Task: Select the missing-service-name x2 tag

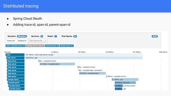Action: tap(35, 46)
